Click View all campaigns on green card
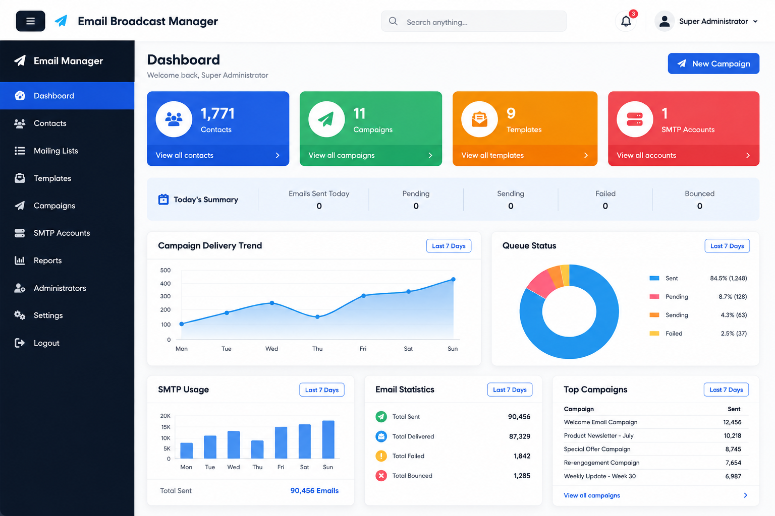Image resolution: width=775 pixels, height=516 pixels. point(342,156)
